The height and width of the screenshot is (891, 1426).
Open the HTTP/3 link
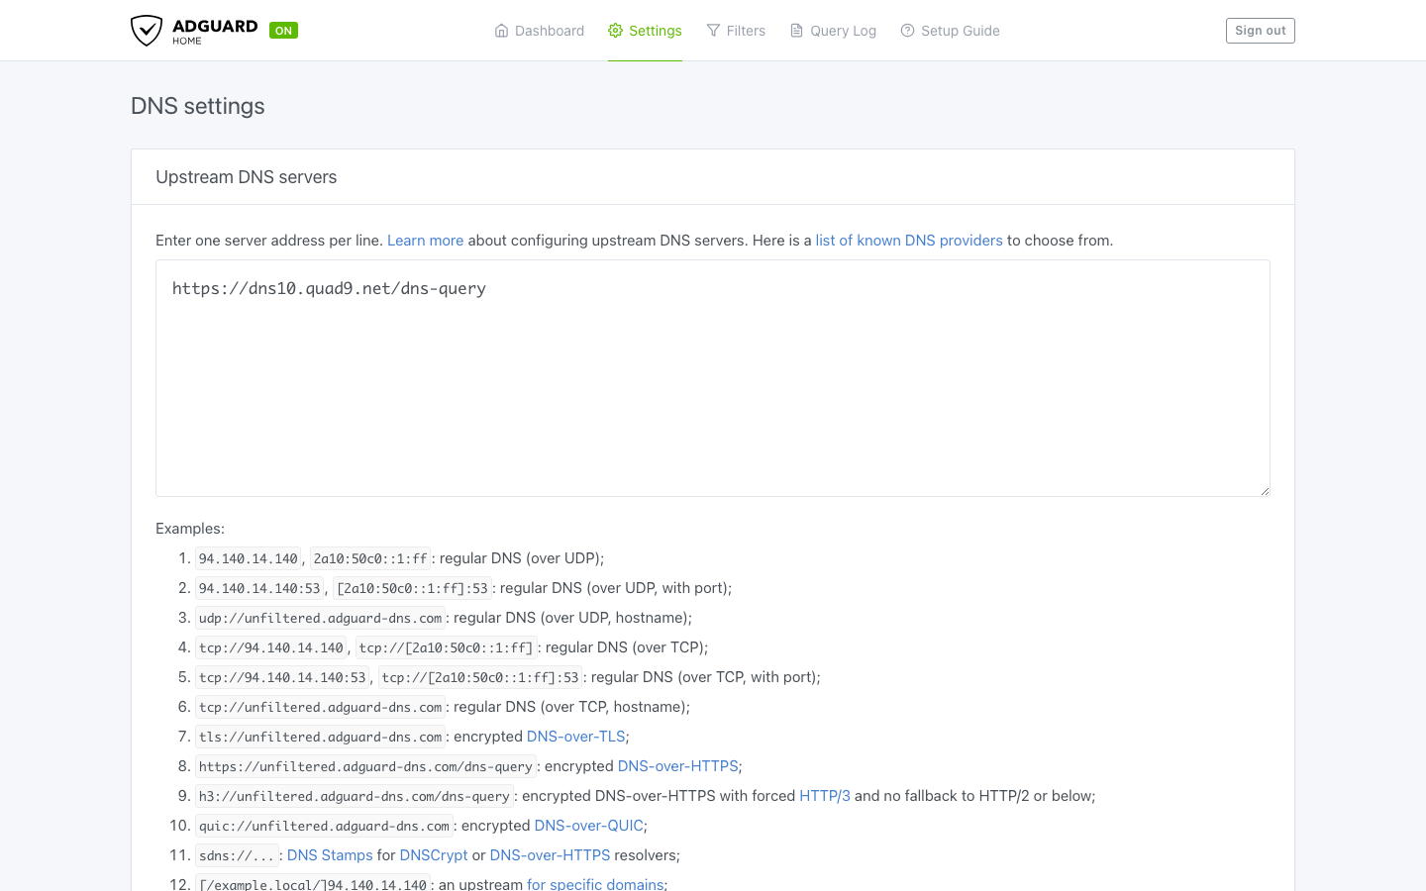tap(825, 796)
